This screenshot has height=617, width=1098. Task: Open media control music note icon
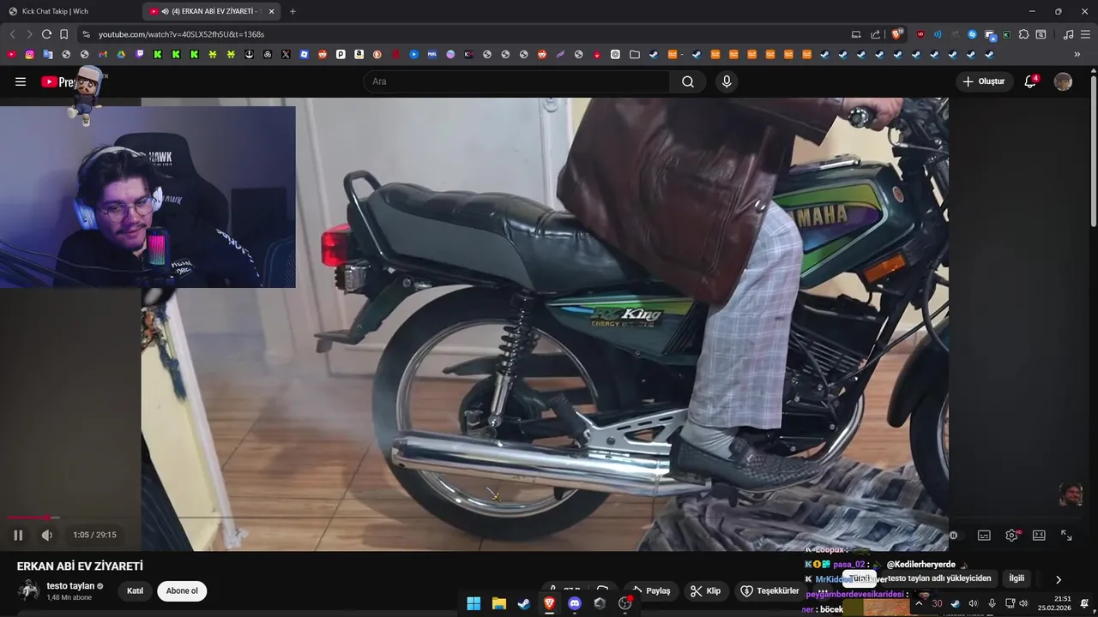coord(1068,34)
